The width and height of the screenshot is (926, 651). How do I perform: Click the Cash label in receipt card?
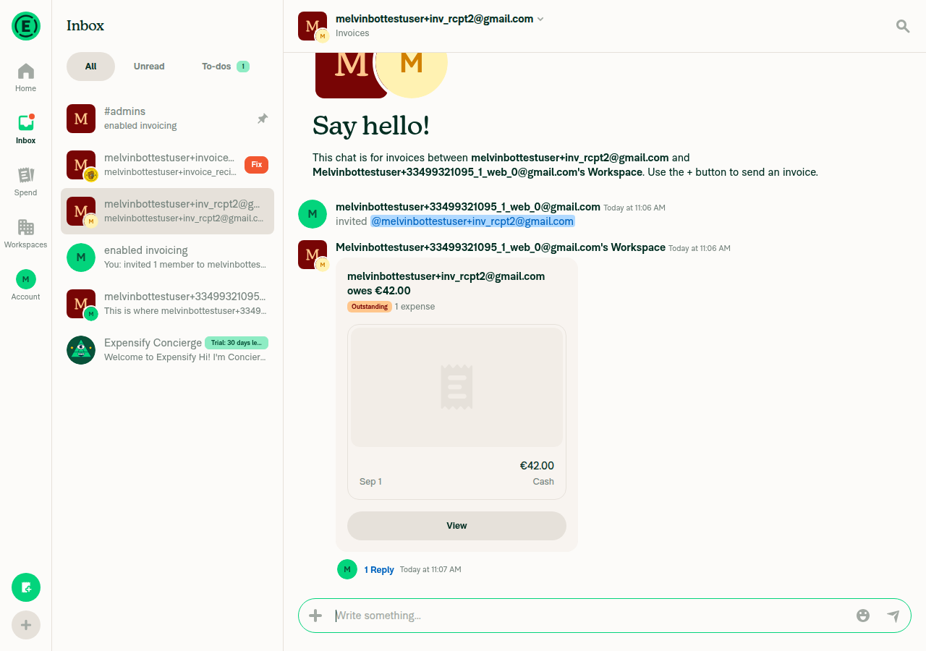coord(543,482)
